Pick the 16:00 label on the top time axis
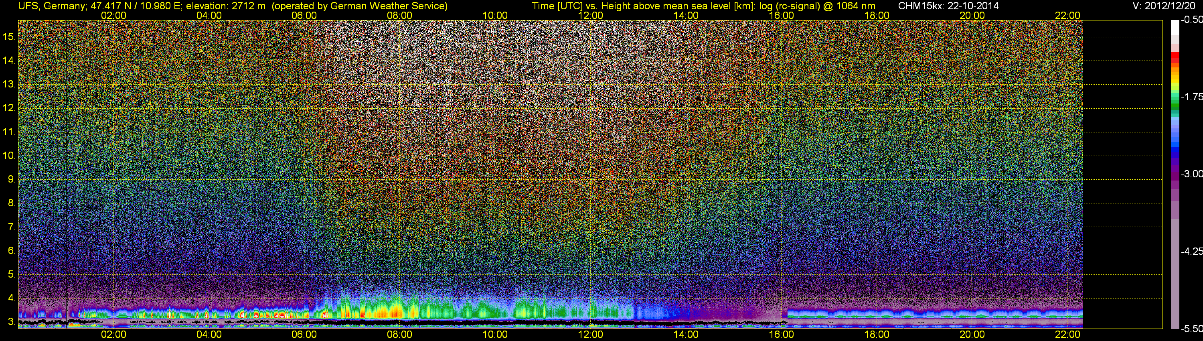1203x341 pixels. pos(781,15)
